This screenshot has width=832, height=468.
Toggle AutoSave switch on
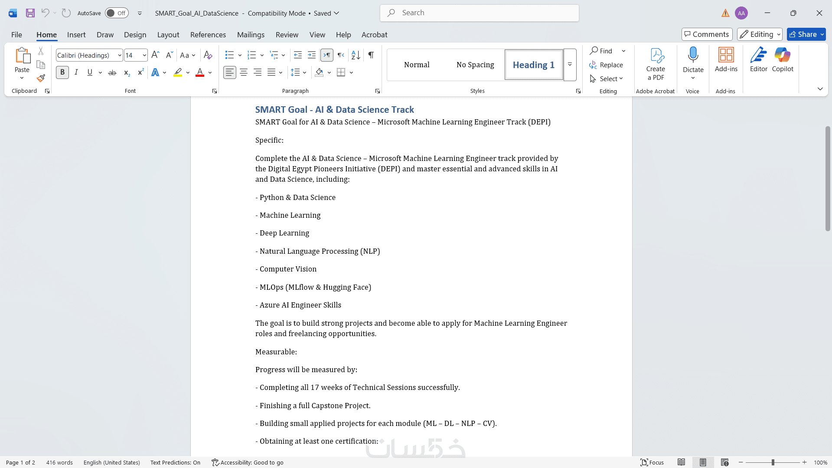point(117,13)
